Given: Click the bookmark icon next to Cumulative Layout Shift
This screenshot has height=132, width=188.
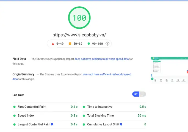Looking at the screenshot, I should click(x=121, y=124).
